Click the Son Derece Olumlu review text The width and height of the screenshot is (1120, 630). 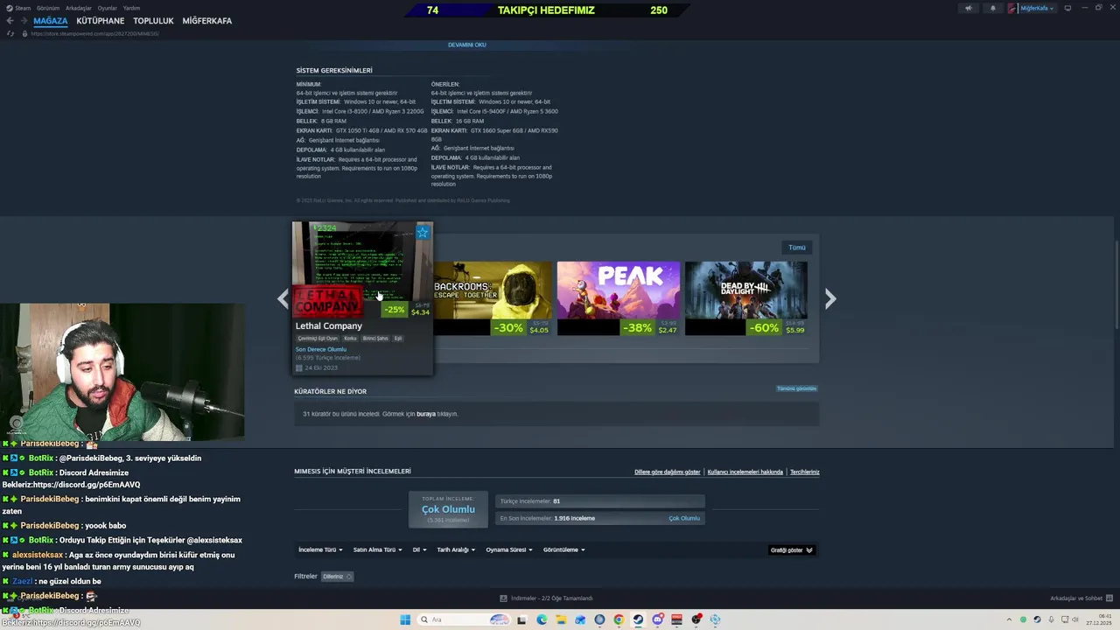click(321, 349)
